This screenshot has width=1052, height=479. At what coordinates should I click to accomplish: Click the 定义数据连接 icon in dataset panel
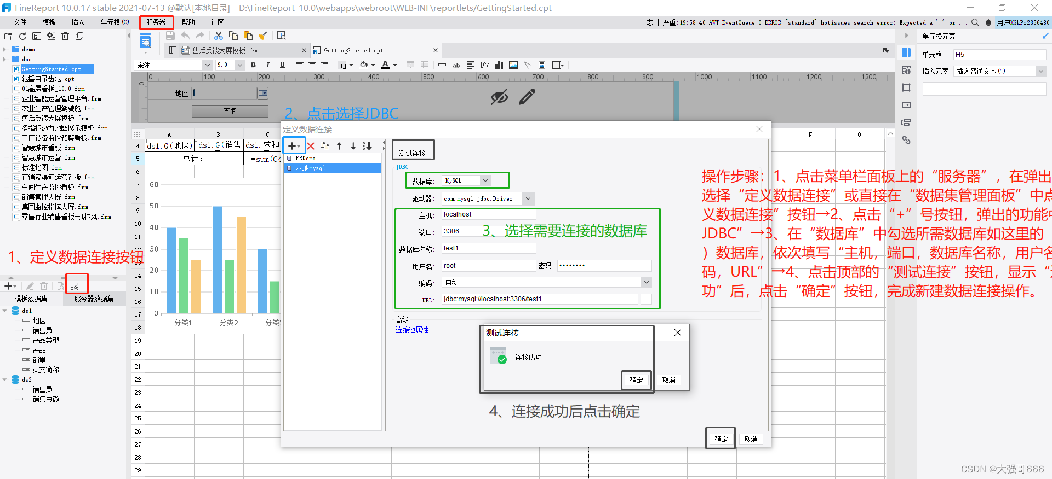[75, 286]
